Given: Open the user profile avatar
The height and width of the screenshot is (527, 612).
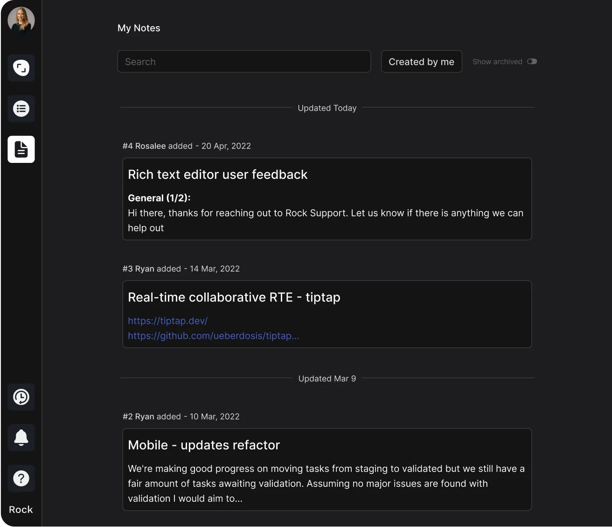Looking at the screenshot, I should [21, 20].
